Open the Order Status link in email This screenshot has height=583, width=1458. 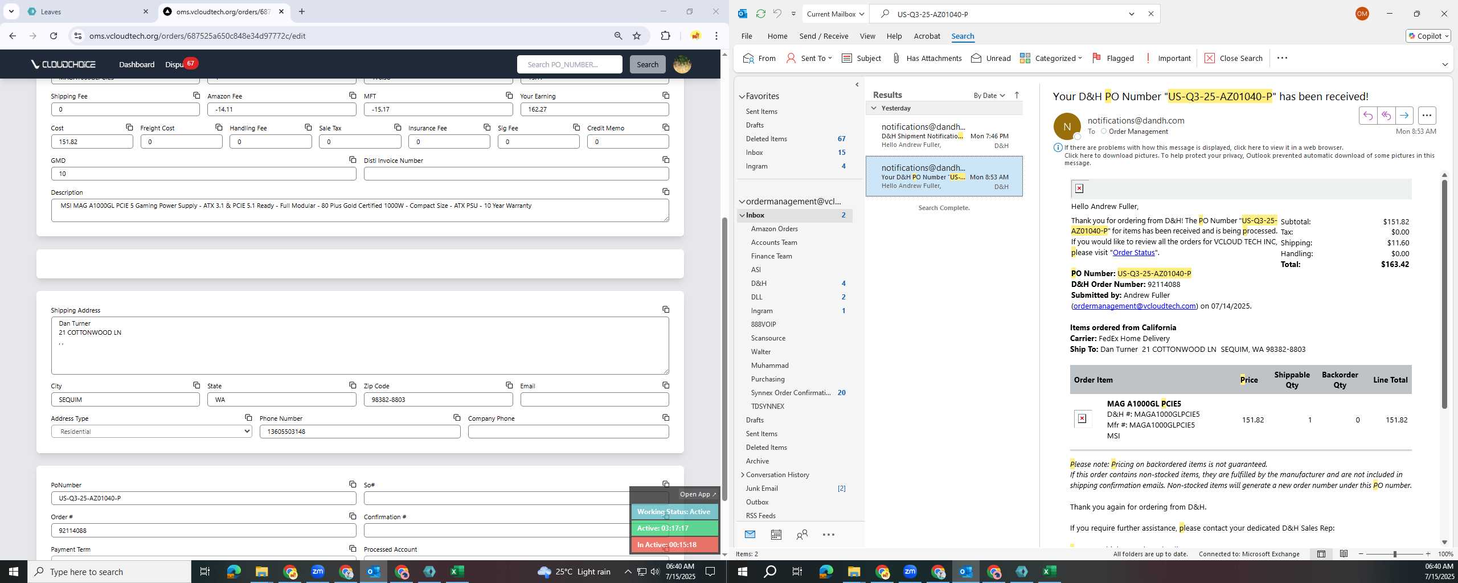point(1133,252)
